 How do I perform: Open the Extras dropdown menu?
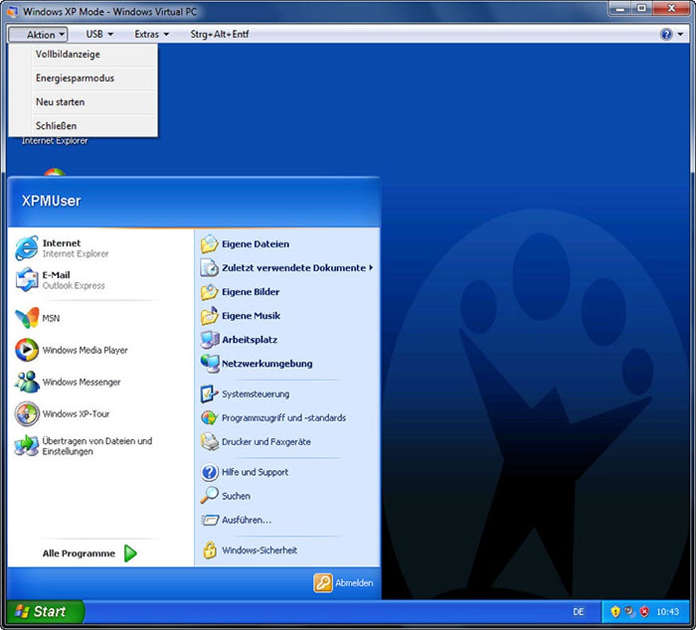151,34
